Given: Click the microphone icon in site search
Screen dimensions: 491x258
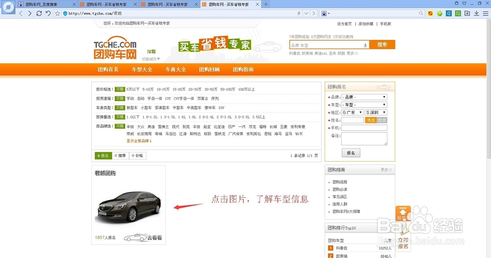Looking at the screenshot, I should [365, 45].
